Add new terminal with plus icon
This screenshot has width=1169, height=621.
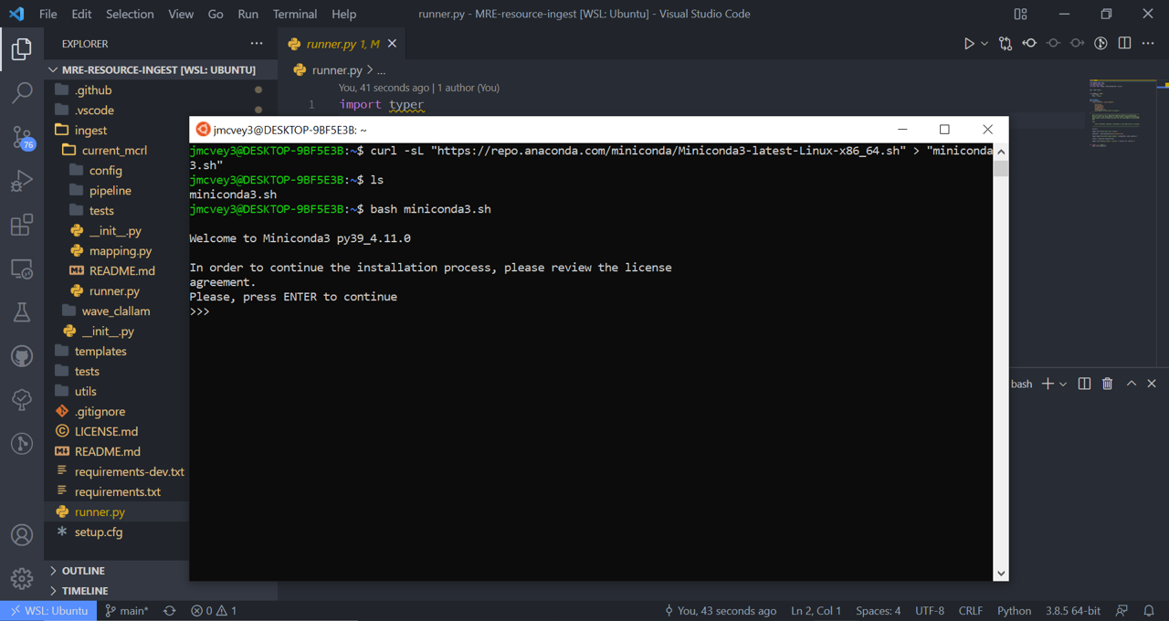click(x=1048, y=384)
